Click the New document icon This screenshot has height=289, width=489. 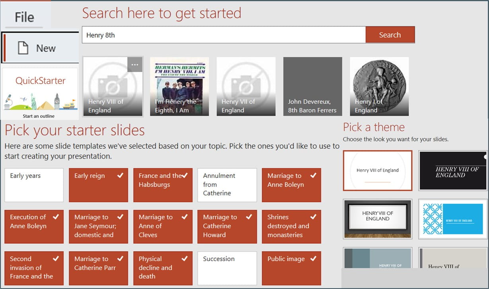point(23,48)
